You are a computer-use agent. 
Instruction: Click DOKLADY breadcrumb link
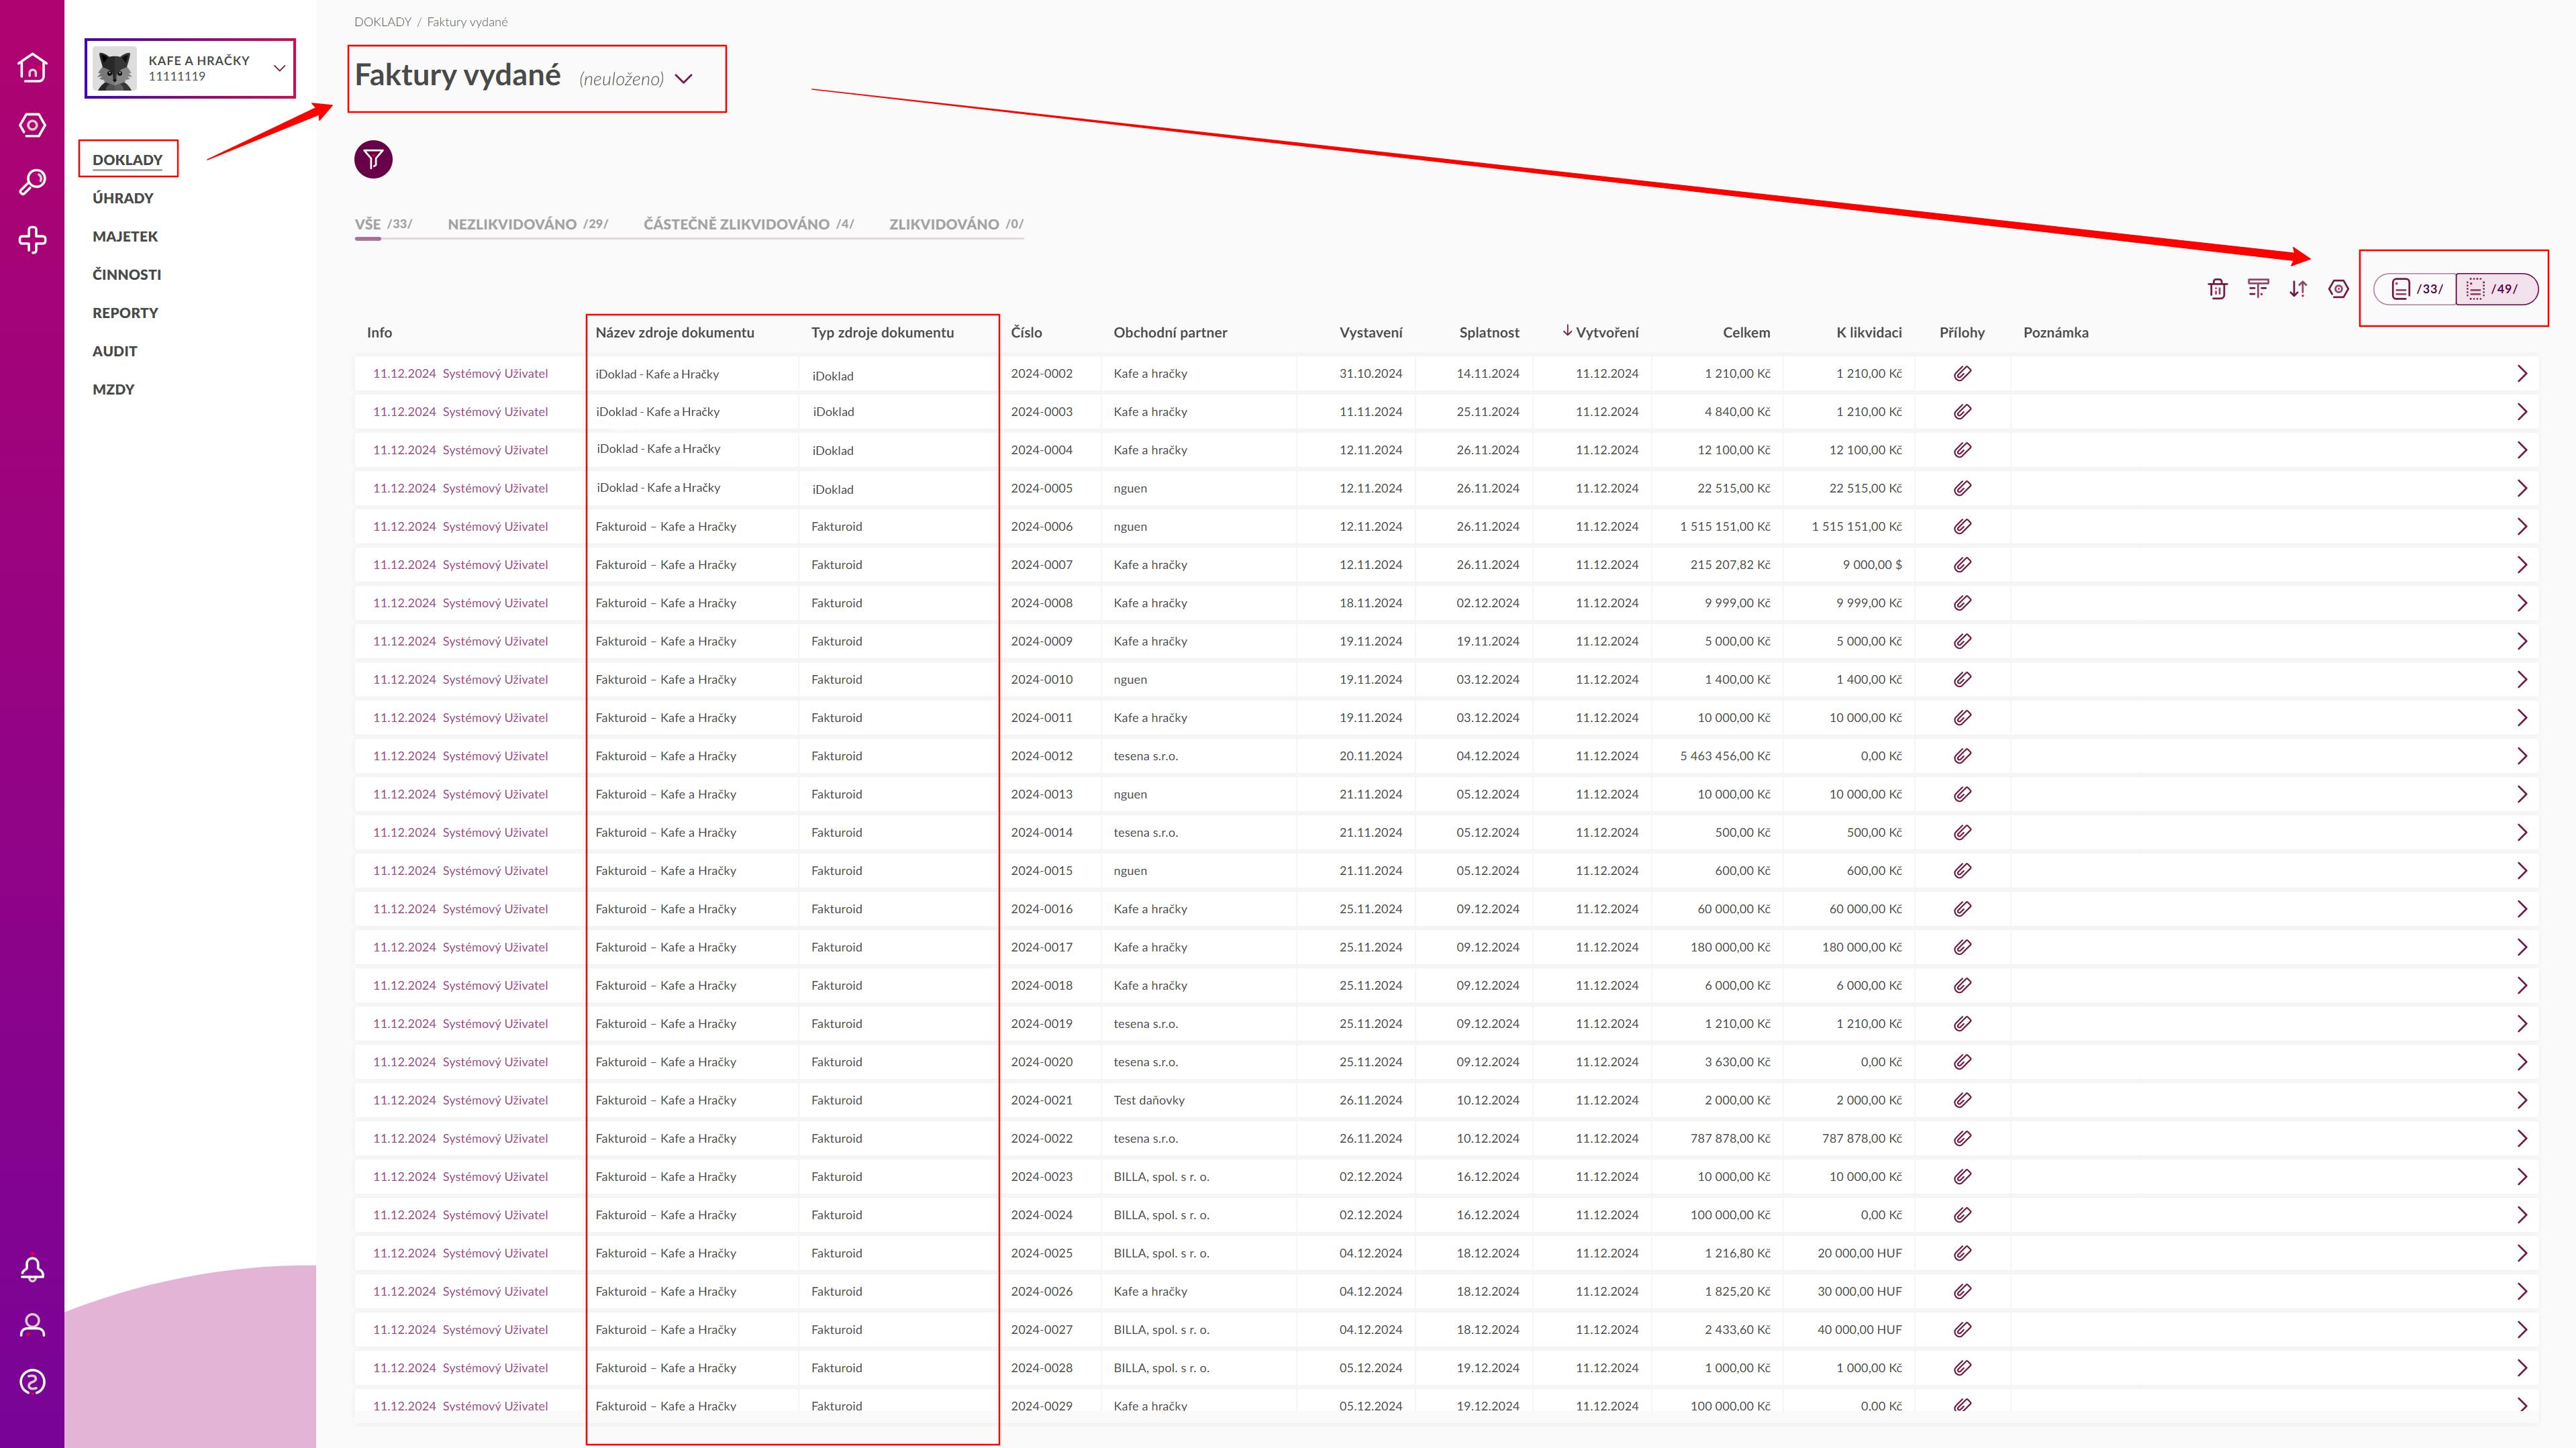(x=382, y=22)
